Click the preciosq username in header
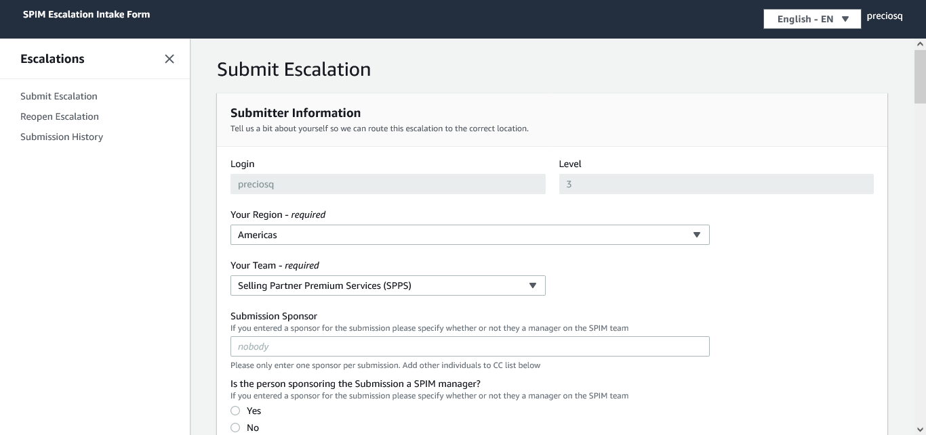The height and width of the screenshot is (435, 926). click(x=885, y=16)
